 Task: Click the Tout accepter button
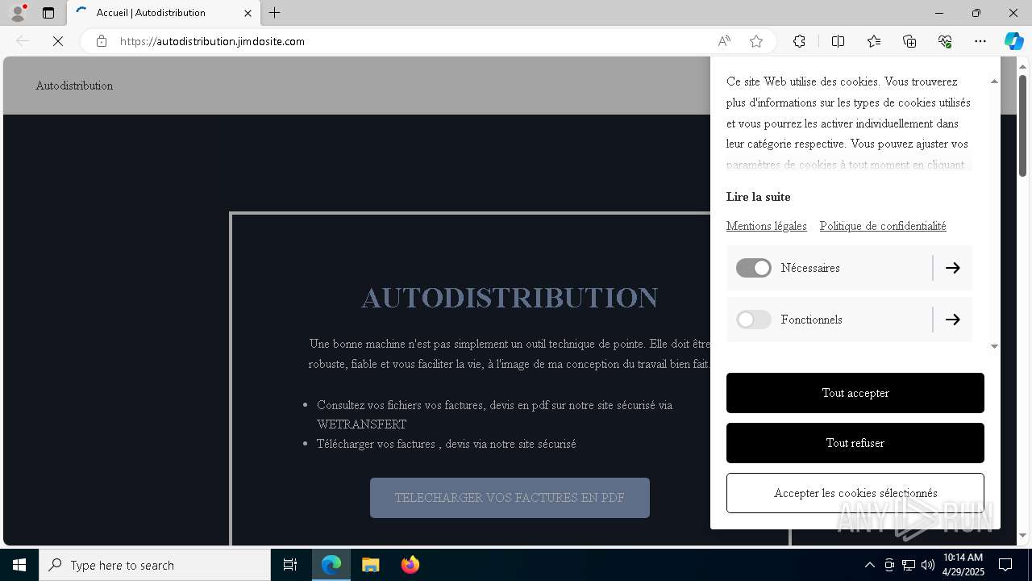[x=855, y=393]
